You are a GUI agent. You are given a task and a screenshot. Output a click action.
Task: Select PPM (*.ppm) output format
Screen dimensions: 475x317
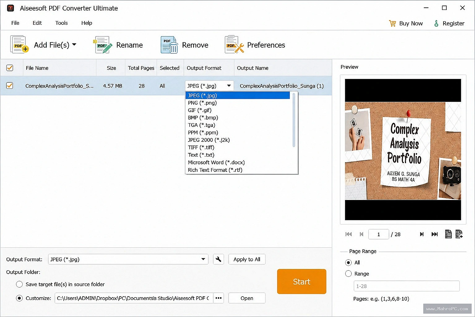pyautogui.click(x=238, y=132)
